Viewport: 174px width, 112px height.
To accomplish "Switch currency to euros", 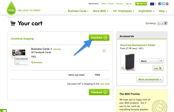I will point(162,24).
